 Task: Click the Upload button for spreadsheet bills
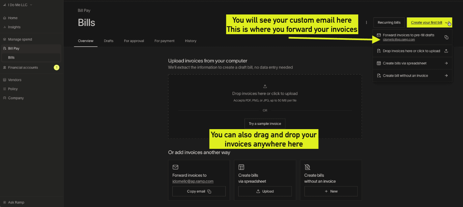click(x=265, y=191)
